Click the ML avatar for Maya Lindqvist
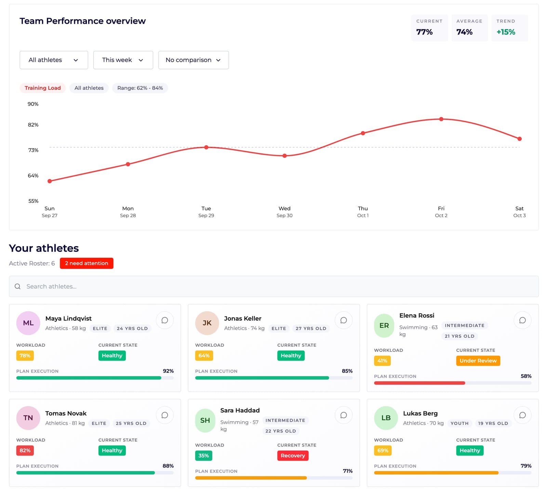 tap(28, 323)
